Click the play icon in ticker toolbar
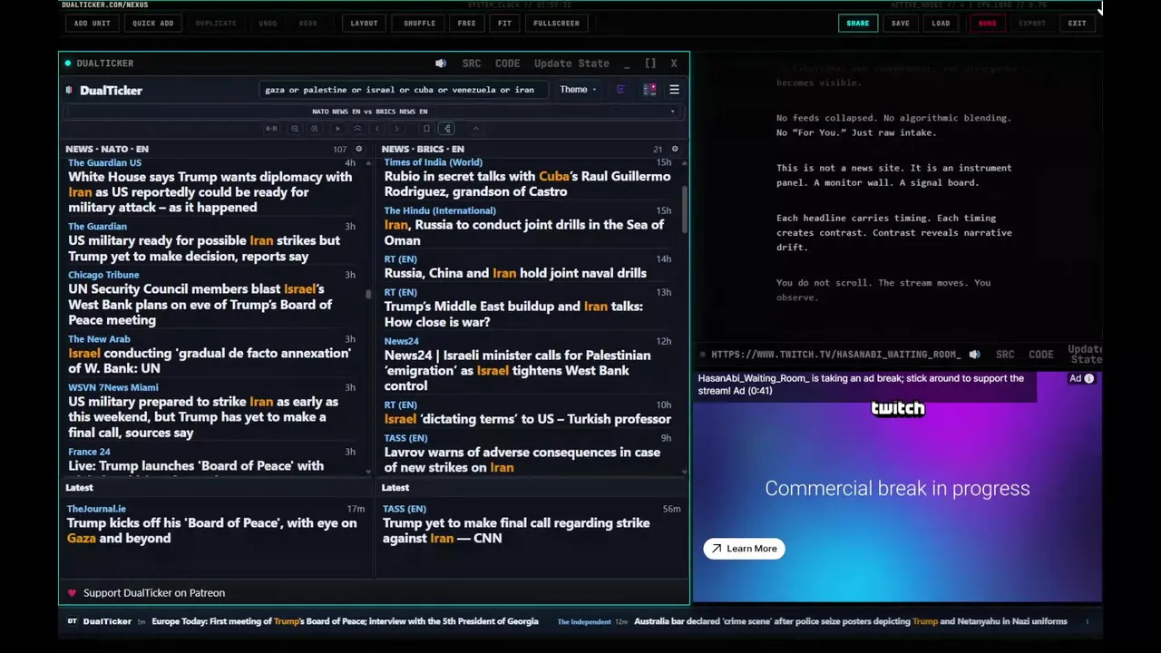 point(337,129)
